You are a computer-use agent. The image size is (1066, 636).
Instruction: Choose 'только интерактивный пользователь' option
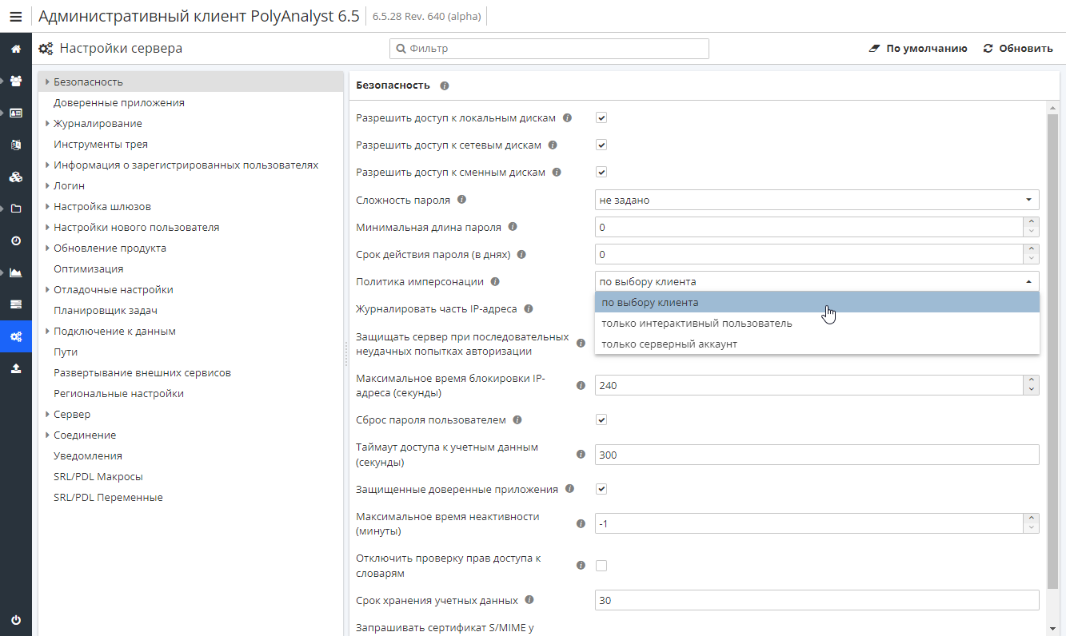click(x=816, y=324)
